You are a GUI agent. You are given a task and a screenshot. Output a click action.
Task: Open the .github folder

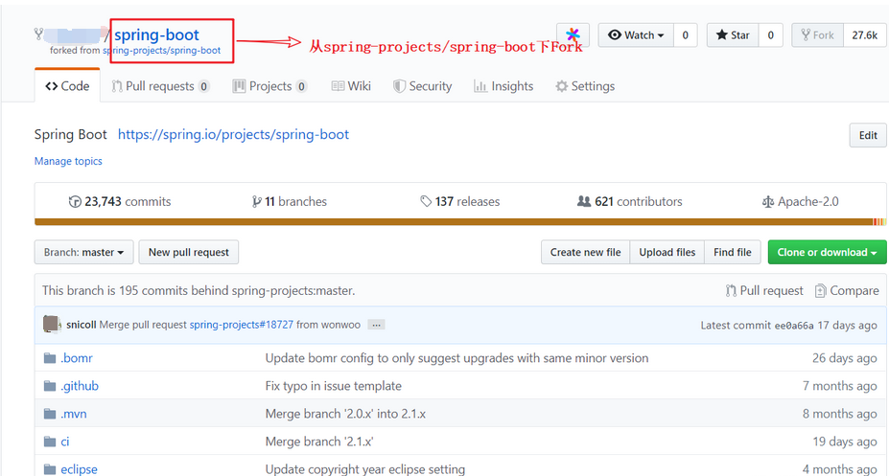coord(80,386)
